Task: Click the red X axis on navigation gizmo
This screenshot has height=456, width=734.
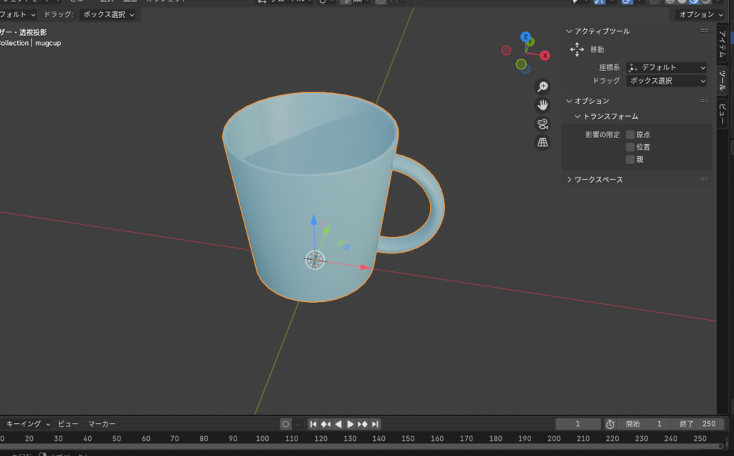Action: 545,55
